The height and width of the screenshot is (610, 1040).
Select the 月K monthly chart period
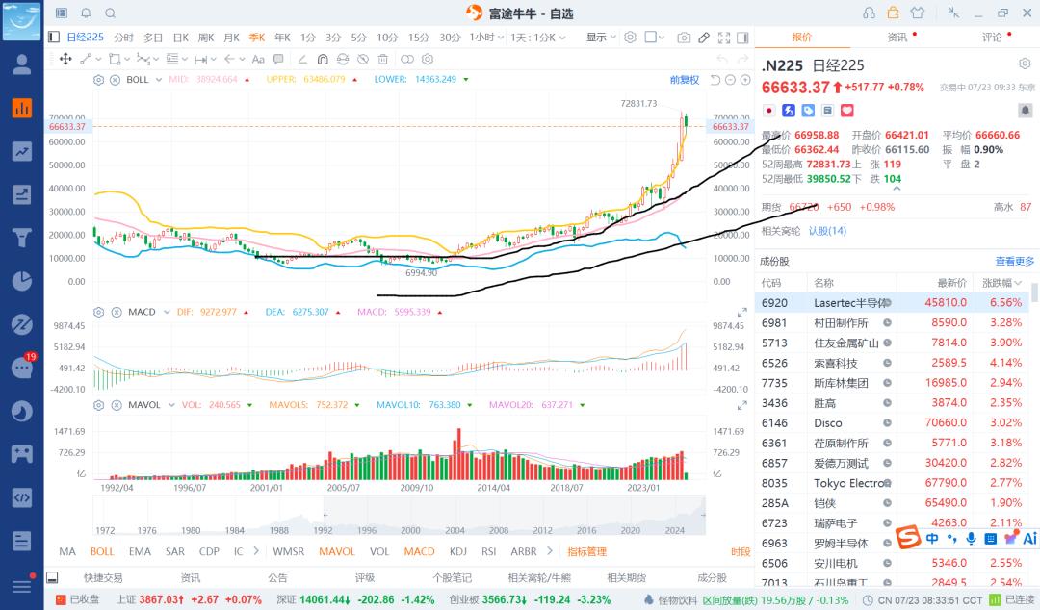coord(231,38)
